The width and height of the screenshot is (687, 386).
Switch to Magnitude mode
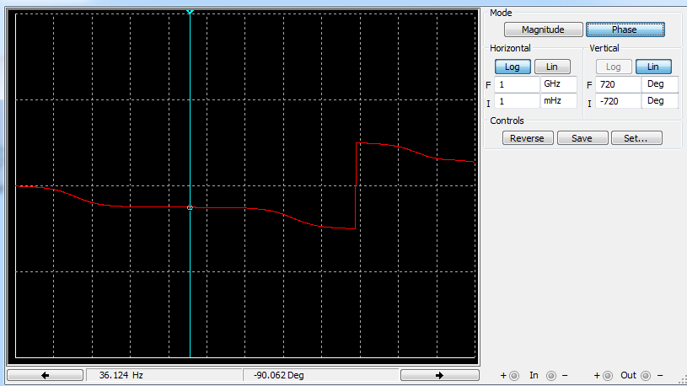point(544,29)
